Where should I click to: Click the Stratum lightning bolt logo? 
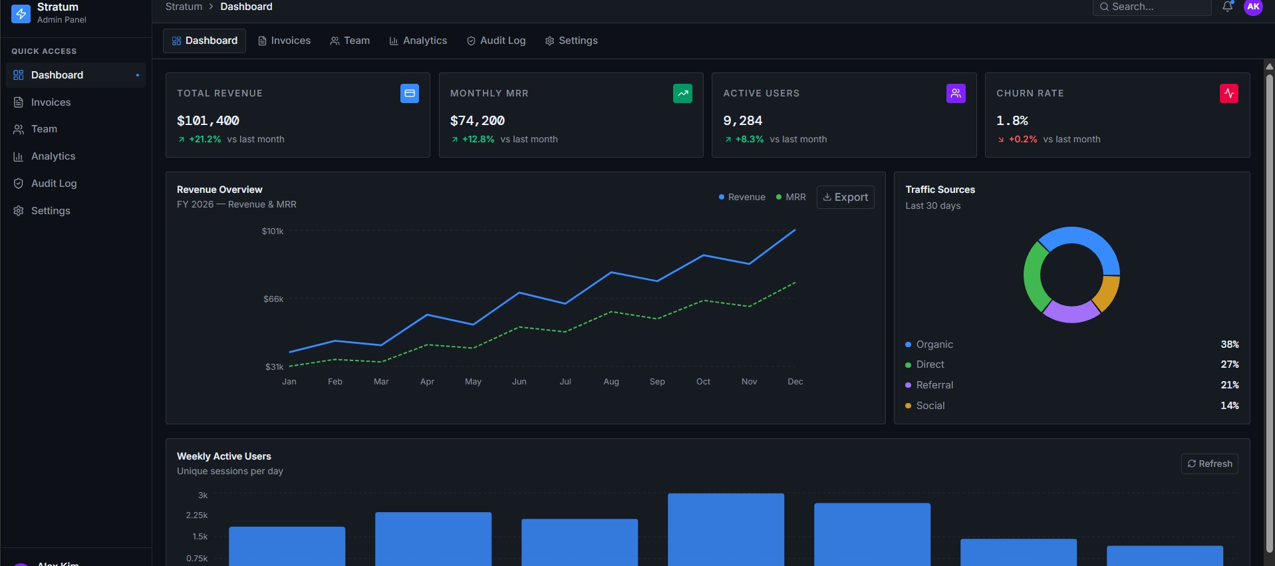[21, 13]
